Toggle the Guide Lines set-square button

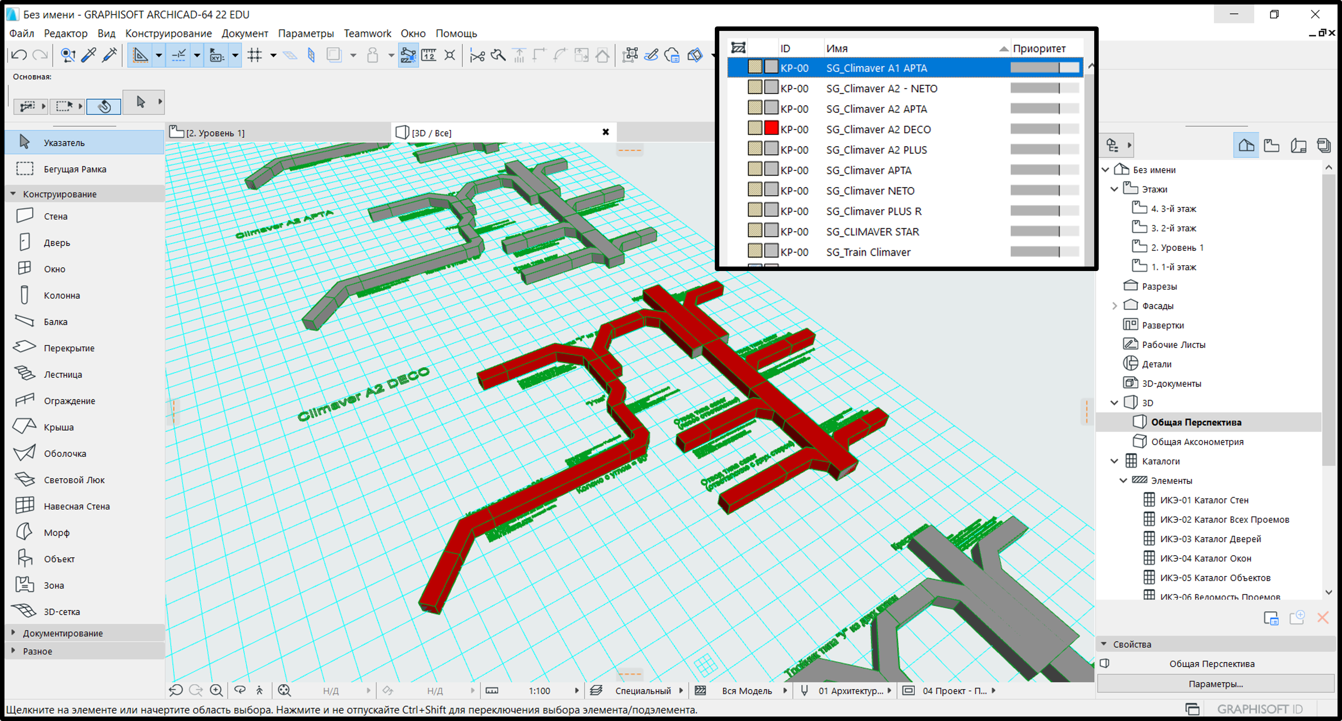(140, 55)
